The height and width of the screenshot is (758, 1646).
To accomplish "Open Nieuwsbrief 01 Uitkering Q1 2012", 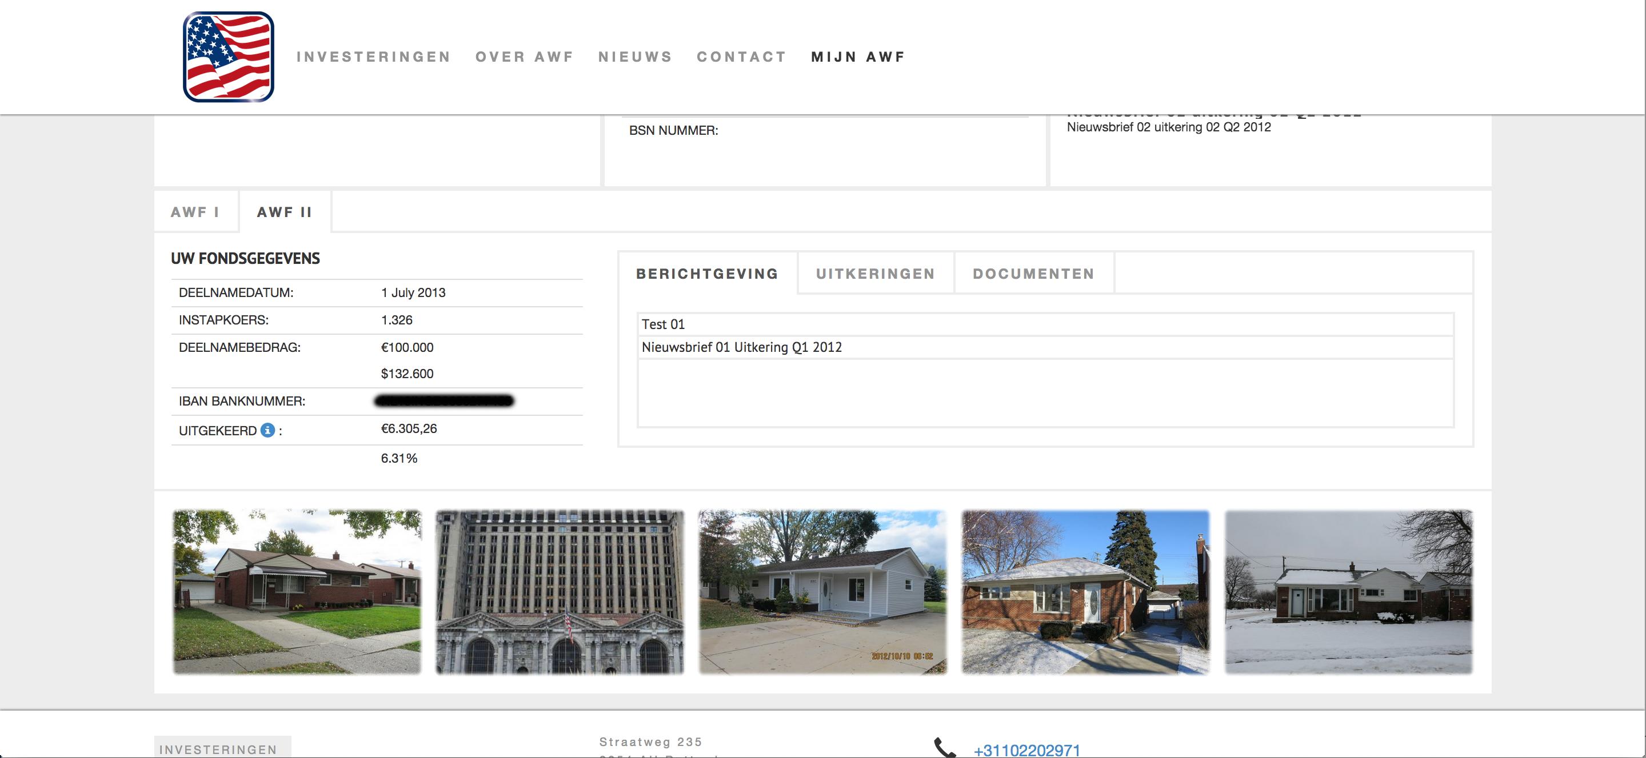I will tap(741, 347).
